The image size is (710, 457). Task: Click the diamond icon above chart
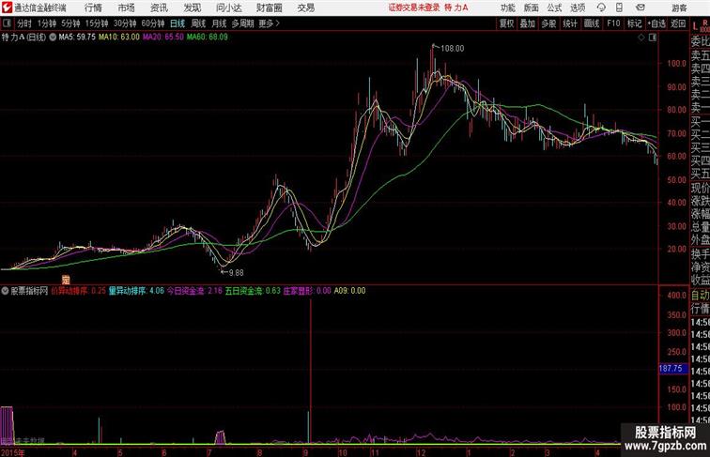641,38
